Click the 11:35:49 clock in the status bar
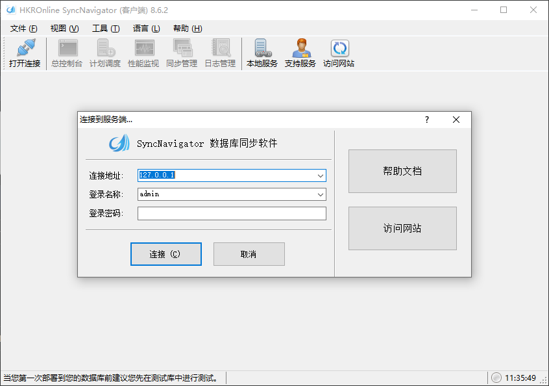This screenshot has width=549, height=386. (x=520, y=378)
